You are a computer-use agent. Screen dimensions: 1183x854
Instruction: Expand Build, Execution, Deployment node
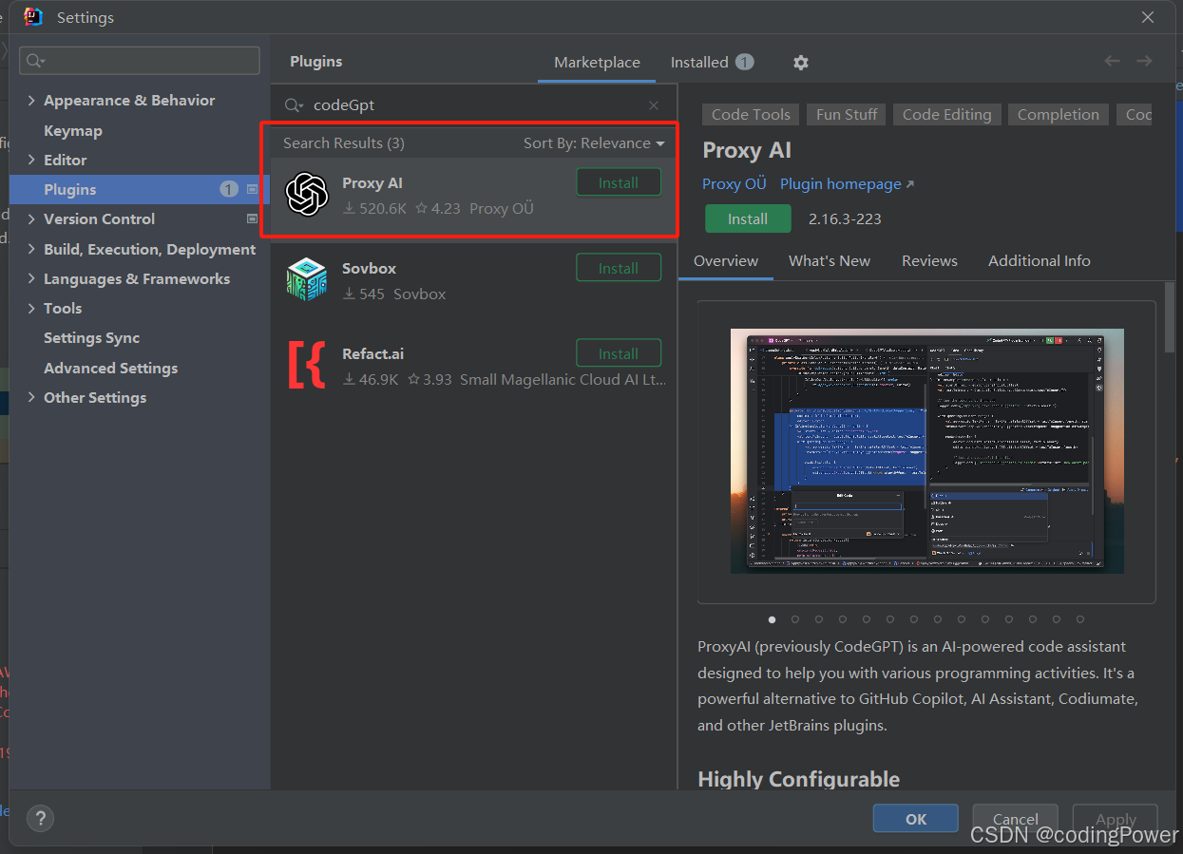click(x=31, y=249)
